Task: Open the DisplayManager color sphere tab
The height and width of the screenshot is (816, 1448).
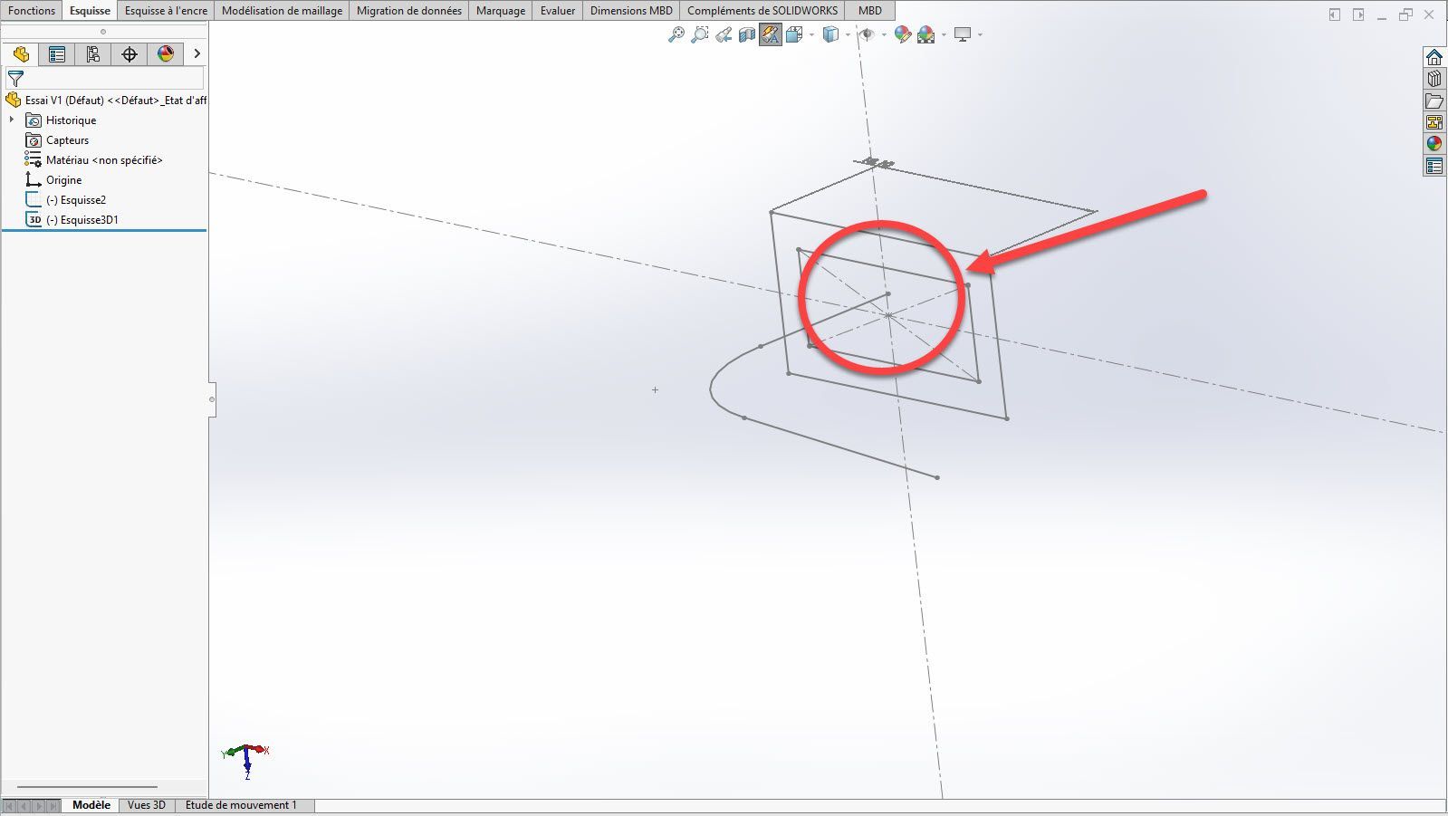Action: pyautogui.click(x=166, y=54)
